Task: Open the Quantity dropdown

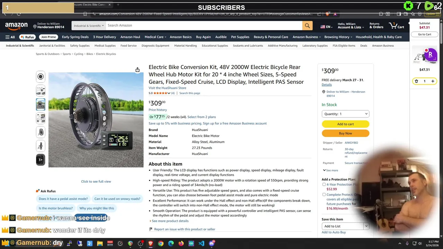Action: (345, 114)
